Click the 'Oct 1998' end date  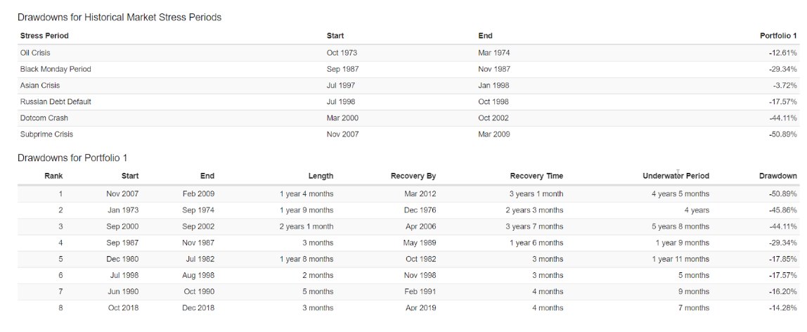point(493,102)
